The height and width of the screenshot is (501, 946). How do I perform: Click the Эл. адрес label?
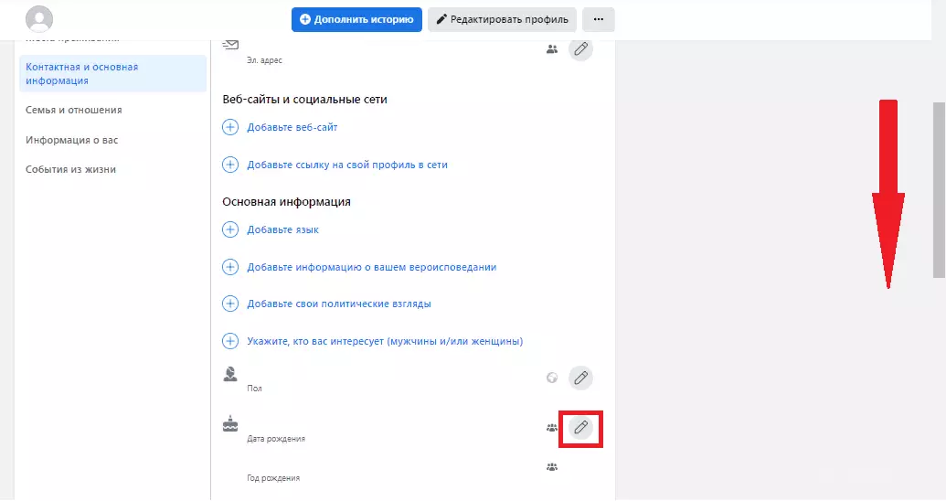point(264,60)
